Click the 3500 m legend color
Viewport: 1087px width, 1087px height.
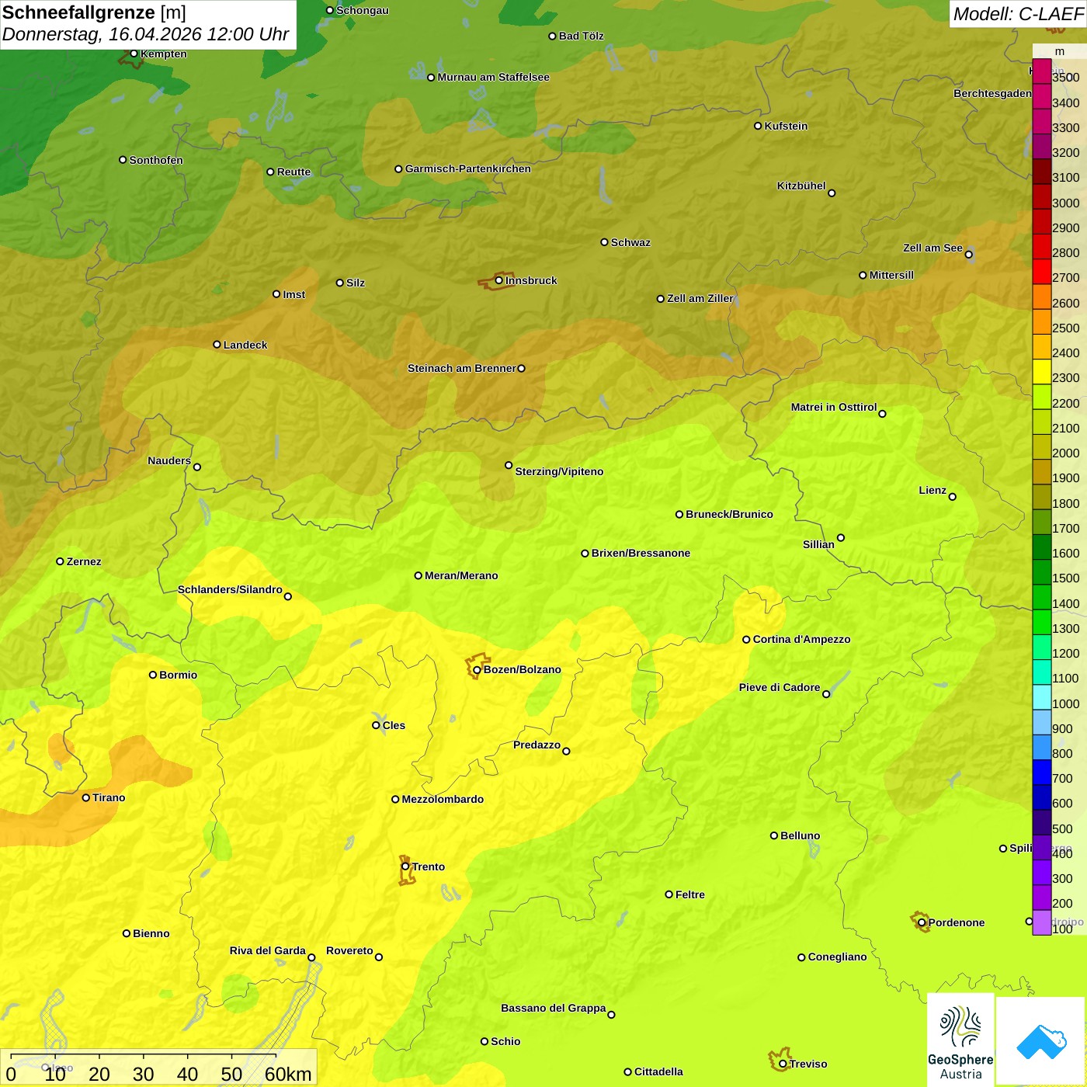(x=1041, y=72)
